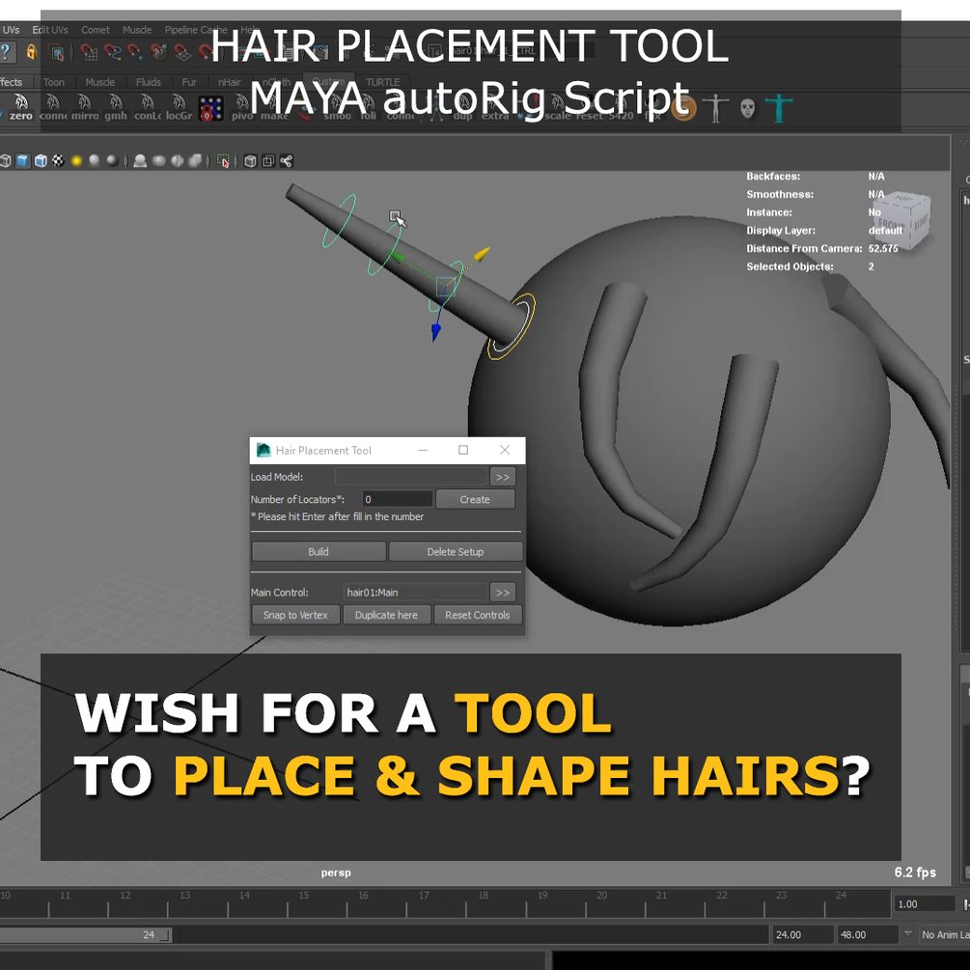The width and height of the screenshot is (970, 970).
Task: Open the Comet menu
Action: [x=96, y=30]
